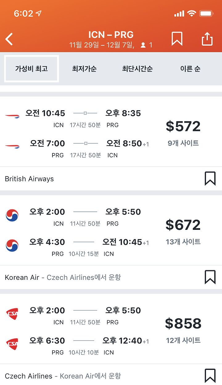Bookmark the Czech Airlines $858 flight

[x=210, y=376]
